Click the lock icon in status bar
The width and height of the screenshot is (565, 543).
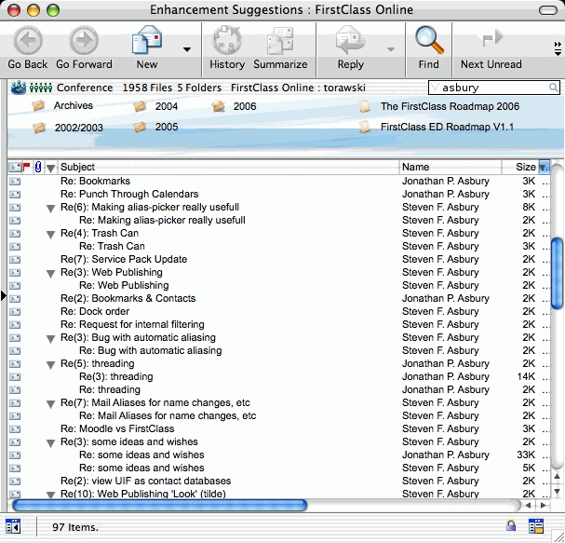(x=511, y=526)
